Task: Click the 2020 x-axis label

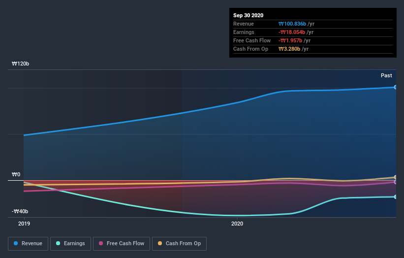Action: click(x=237, y=224)
